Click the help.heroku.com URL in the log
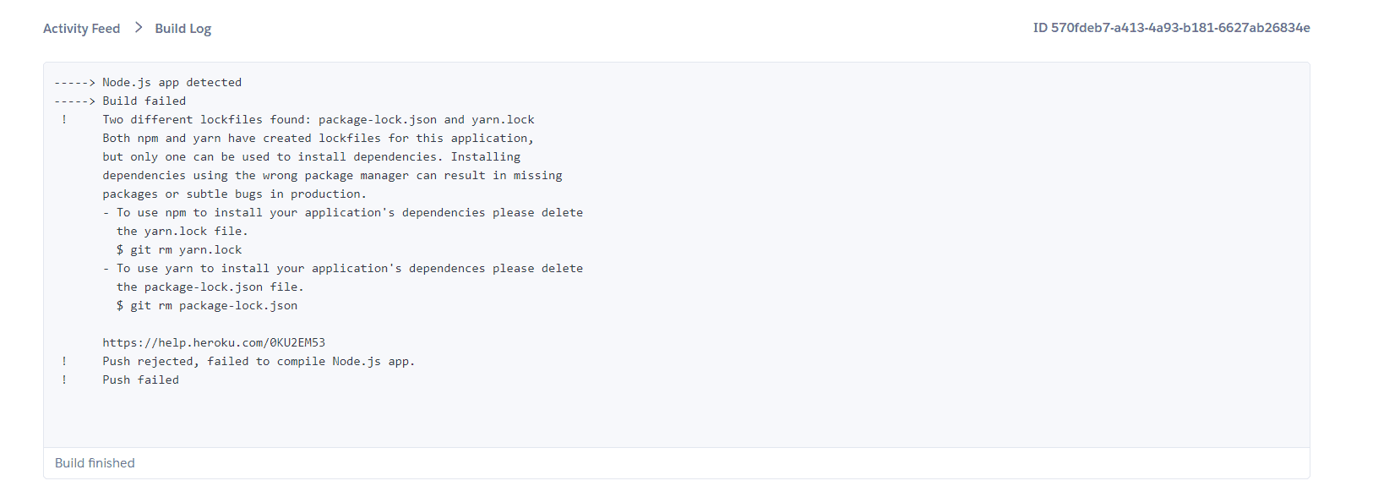The image size is (1373, 497). tap(214, 342)
